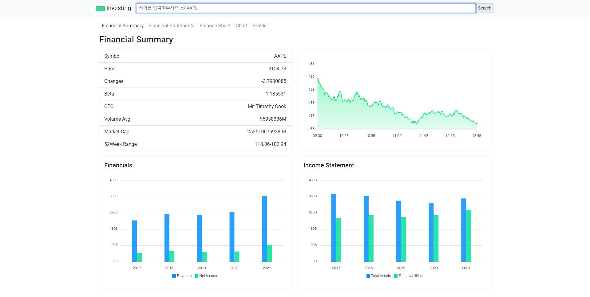Viewport: 590px width, 297px height.
Task: Click inside the ticker search field
Action: [x=306, y=8]
